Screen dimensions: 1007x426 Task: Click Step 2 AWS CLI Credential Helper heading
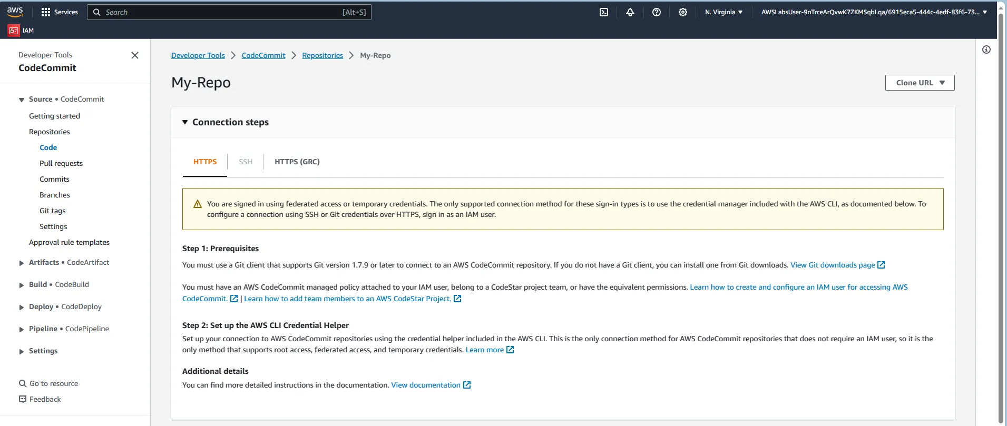pos(266,325)
